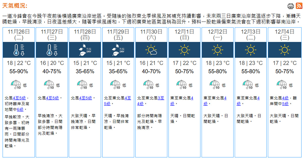Open the RSS feed icon
305x160 pixels.
tap(299, 6)
